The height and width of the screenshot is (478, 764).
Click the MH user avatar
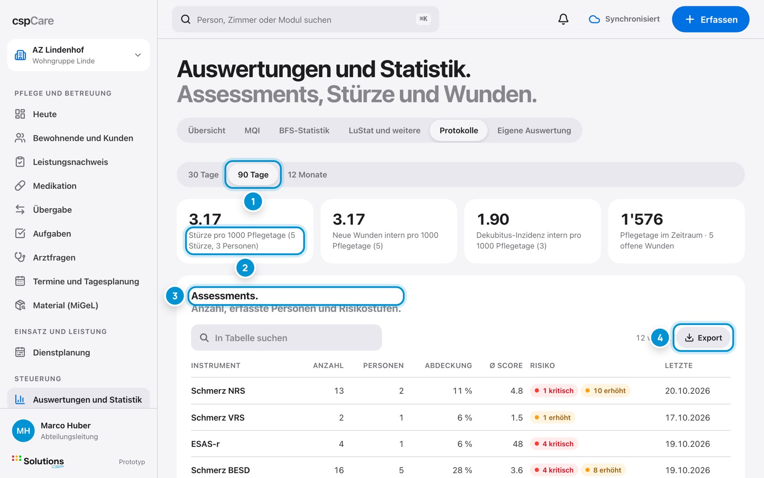coord(23,431)
